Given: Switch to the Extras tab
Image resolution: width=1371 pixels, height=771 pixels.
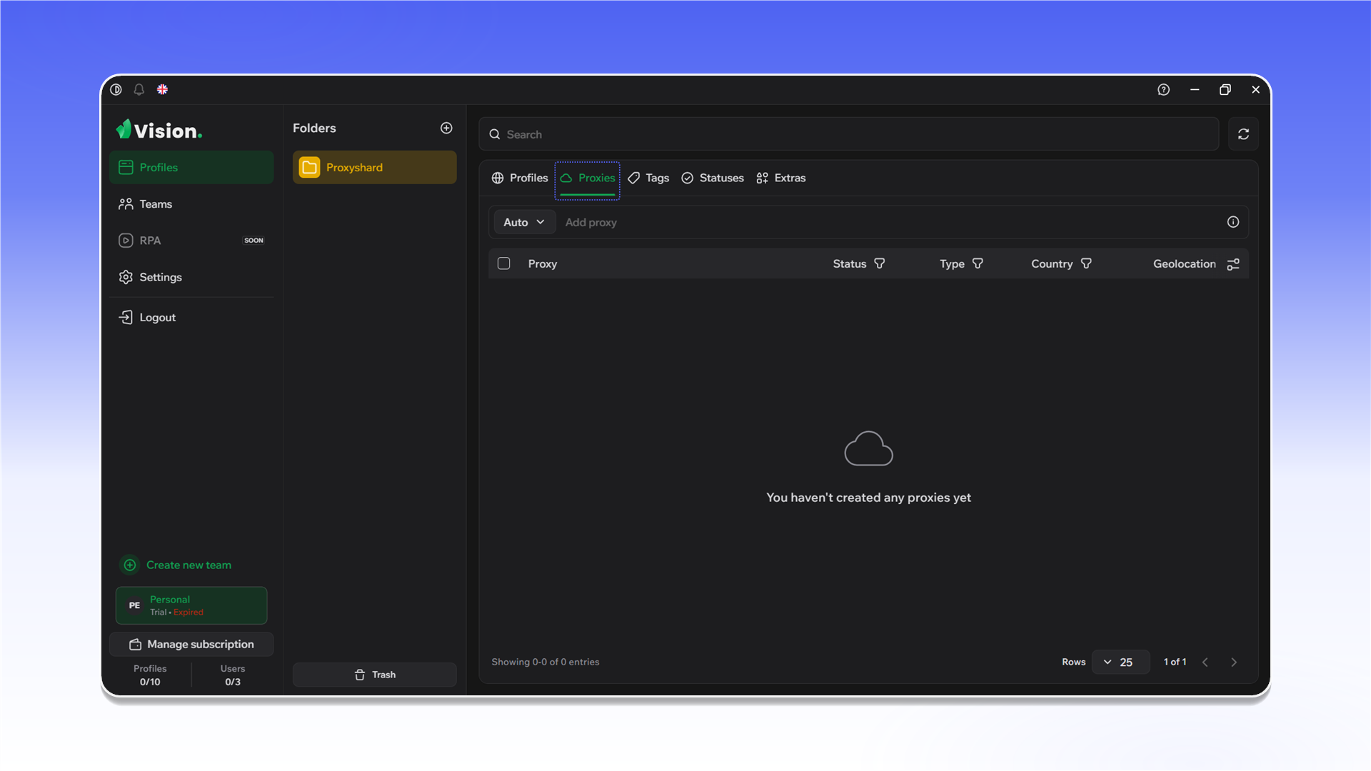Looking at the screenshot, I should point(781,178).
